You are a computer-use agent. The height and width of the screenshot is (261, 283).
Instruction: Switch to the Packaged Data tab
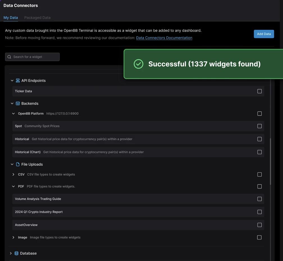click(x=37, y=17)
